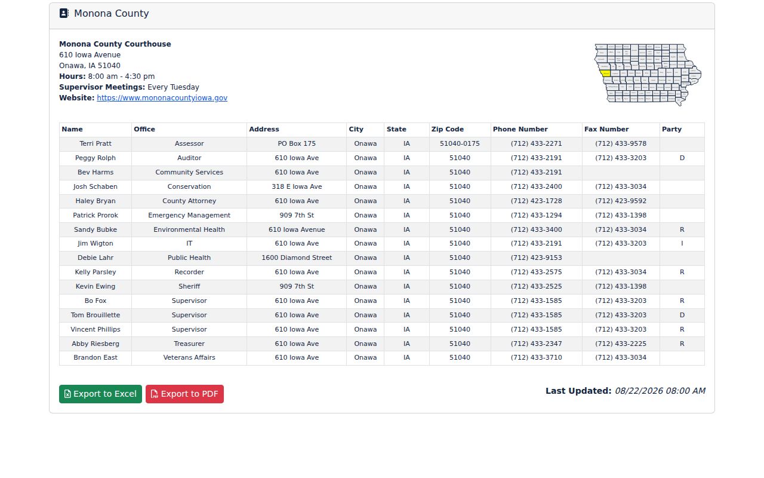Click phone number (712) 433-2271
764x478 pixels.
537,144
